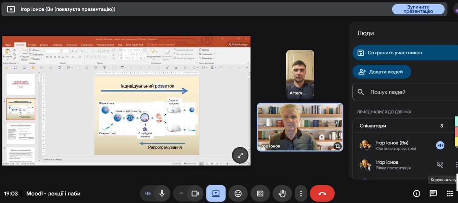Expand the shared presentation to full screen
The width and height of the screenshot is (458, 203).
click(240, 155)
